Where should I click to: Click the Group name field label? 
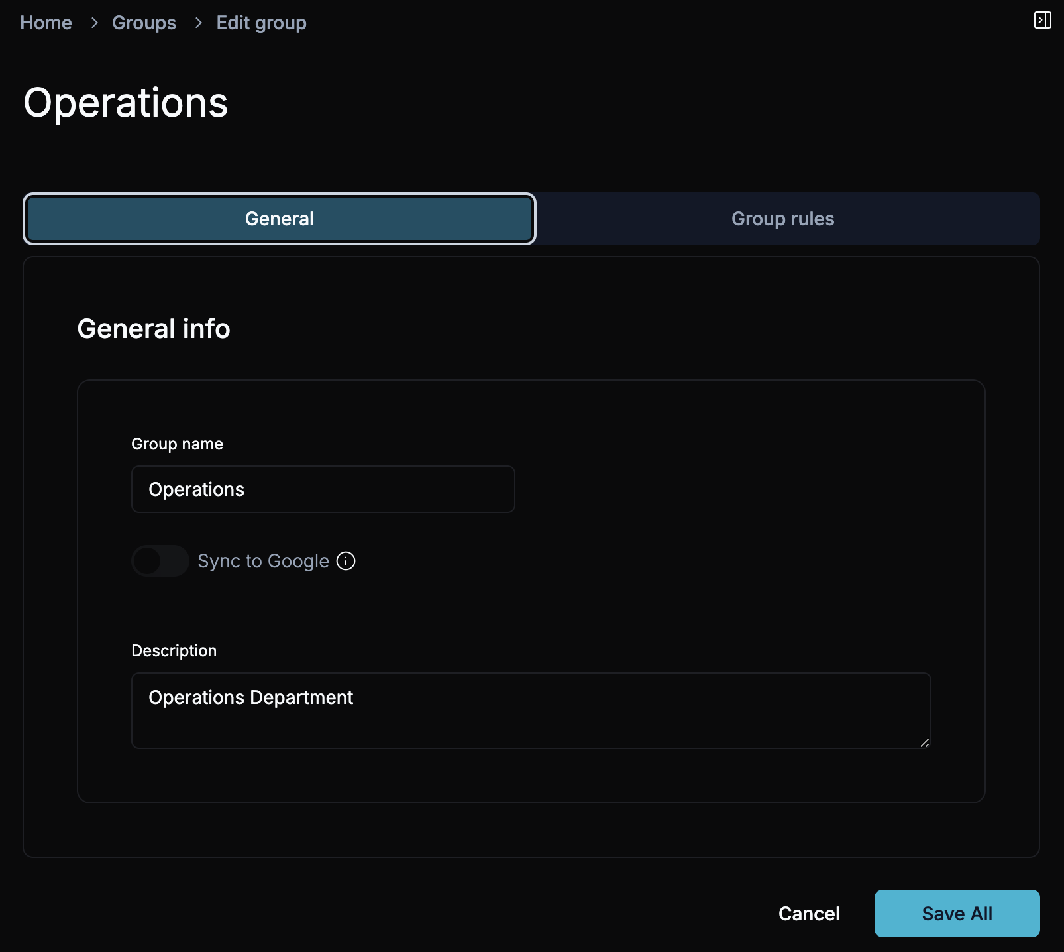click(x=177, y=444)
